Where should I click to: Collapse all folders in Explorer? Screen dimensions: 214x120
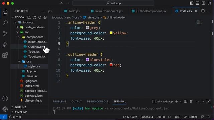pos(45,17)
